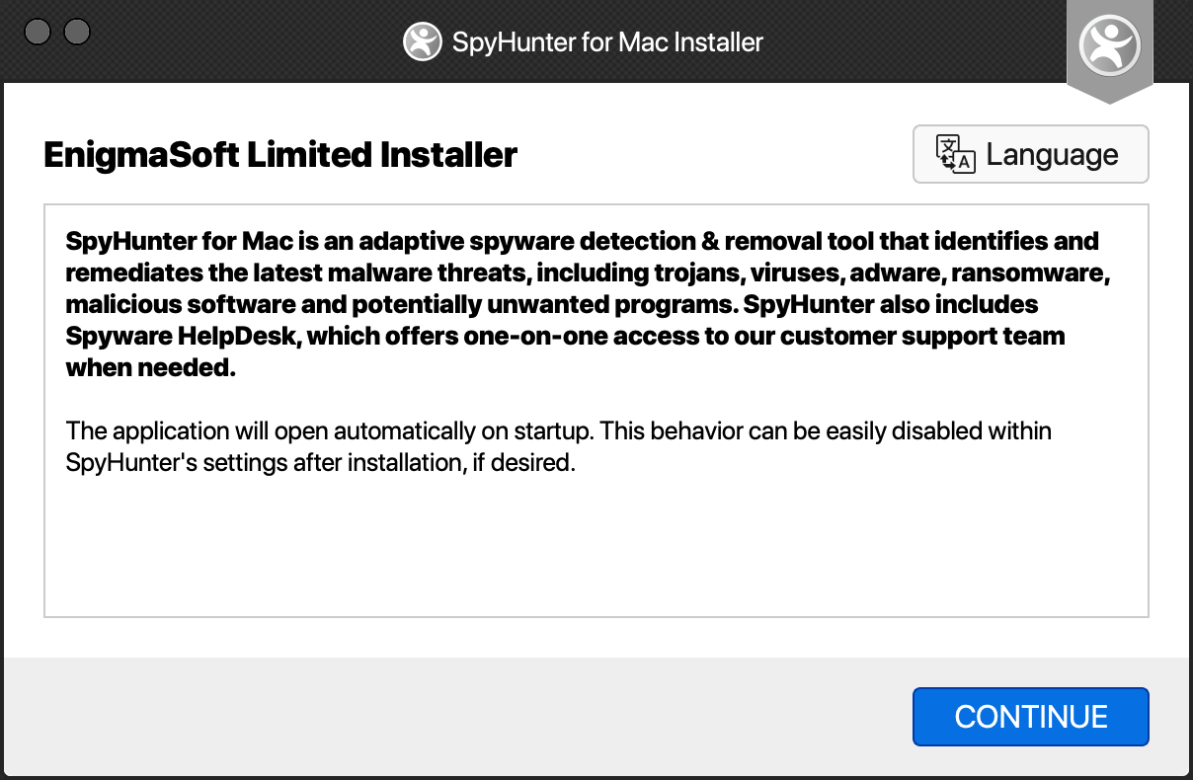1193x780 pixels.
Task: Click the translate icon on the Language button
Action: pyautogui.click(x=955, y=154)
